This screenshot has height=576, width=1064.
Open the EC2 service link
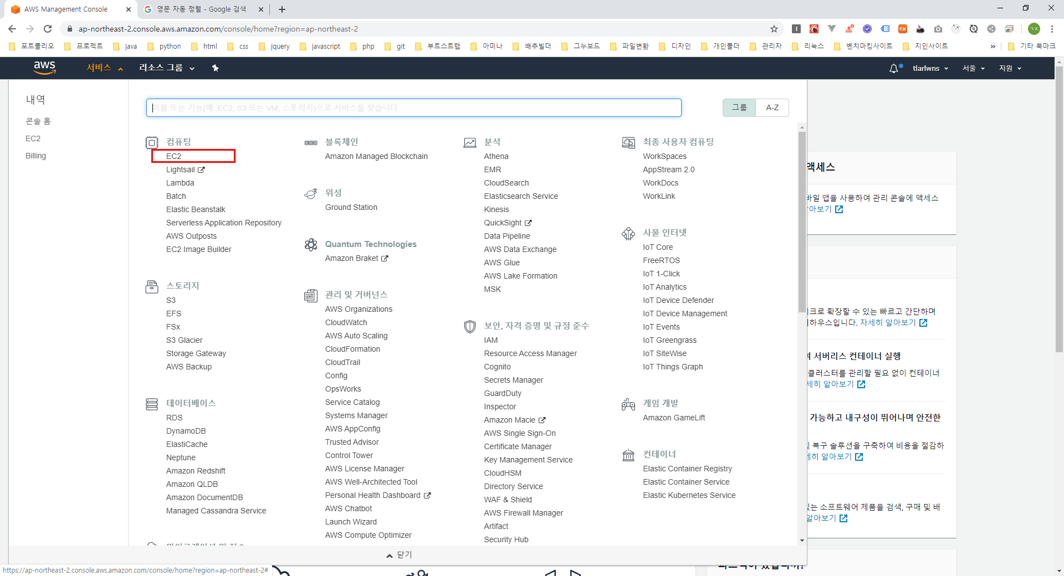[x=173, y=156]
